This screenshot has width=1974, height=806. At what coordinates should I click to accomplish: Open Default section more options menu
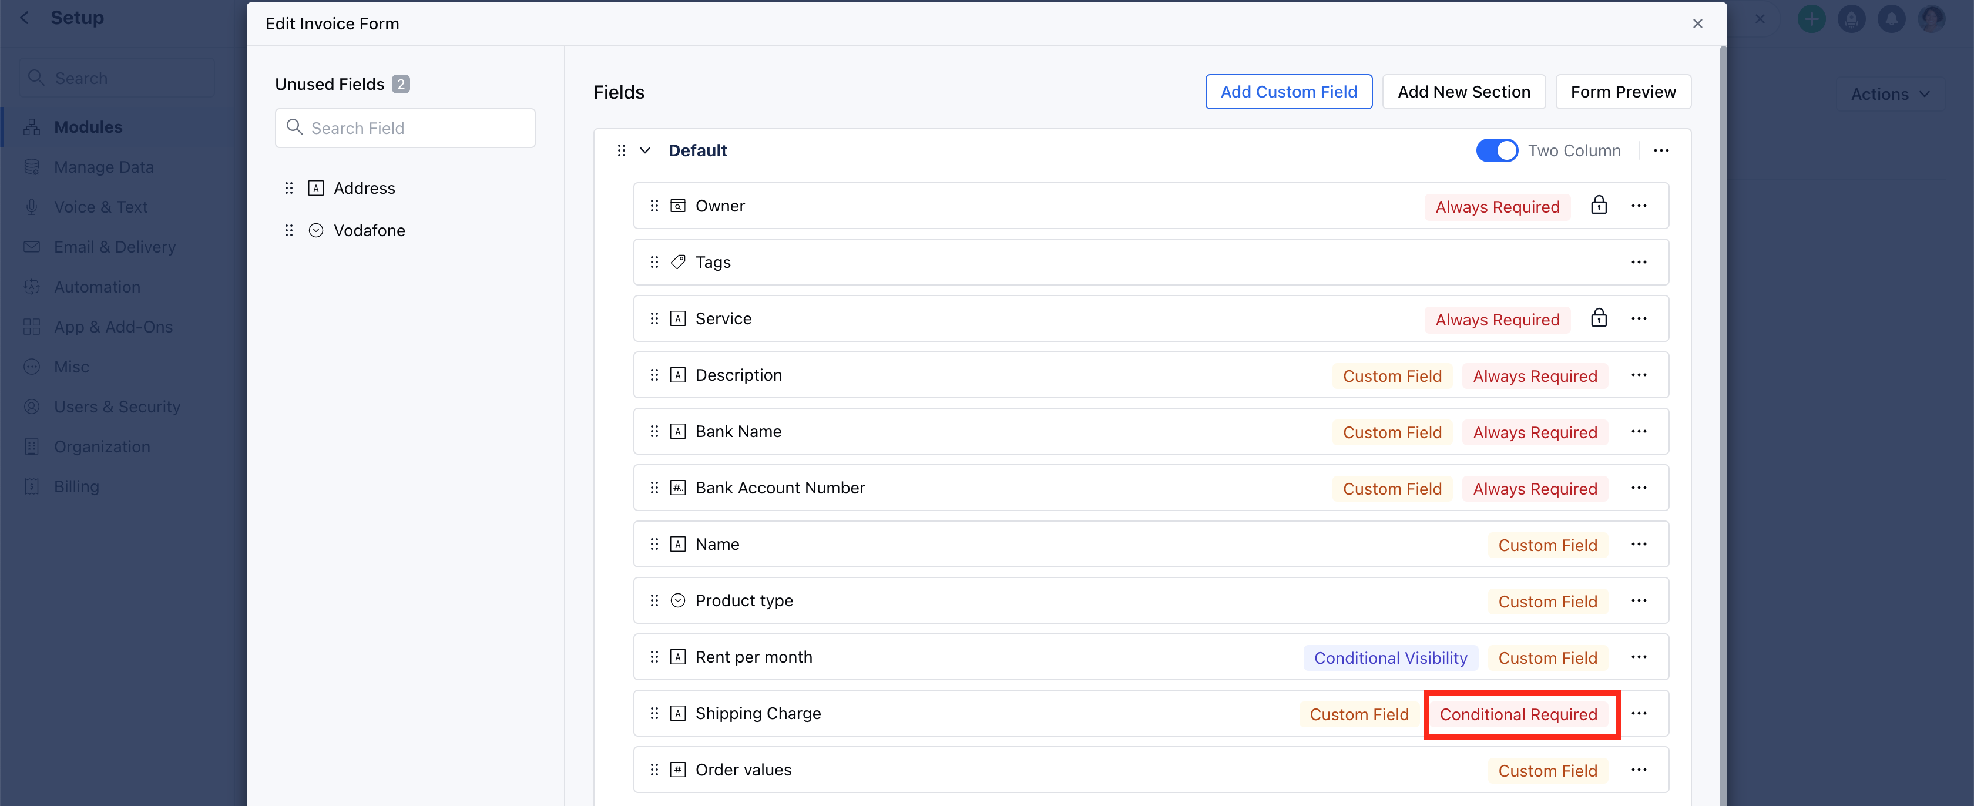pos(1661,150)
